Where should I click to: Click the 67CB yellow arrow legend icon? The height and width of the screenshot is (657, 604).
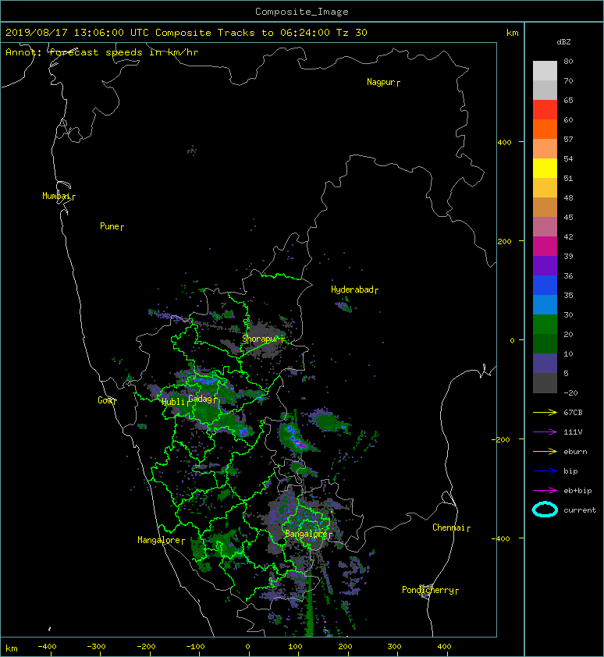(x=545, y=413)
